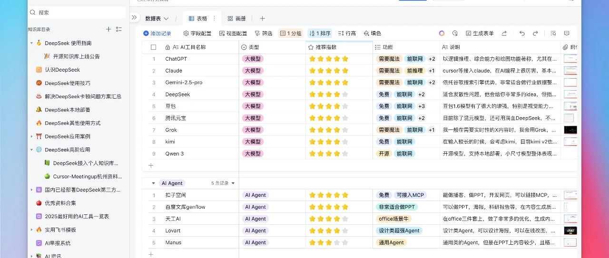The width and height of the screenshot is (609, 258).
Task: Open the 1 分组 grouping settings
Action: click(291, 33)
